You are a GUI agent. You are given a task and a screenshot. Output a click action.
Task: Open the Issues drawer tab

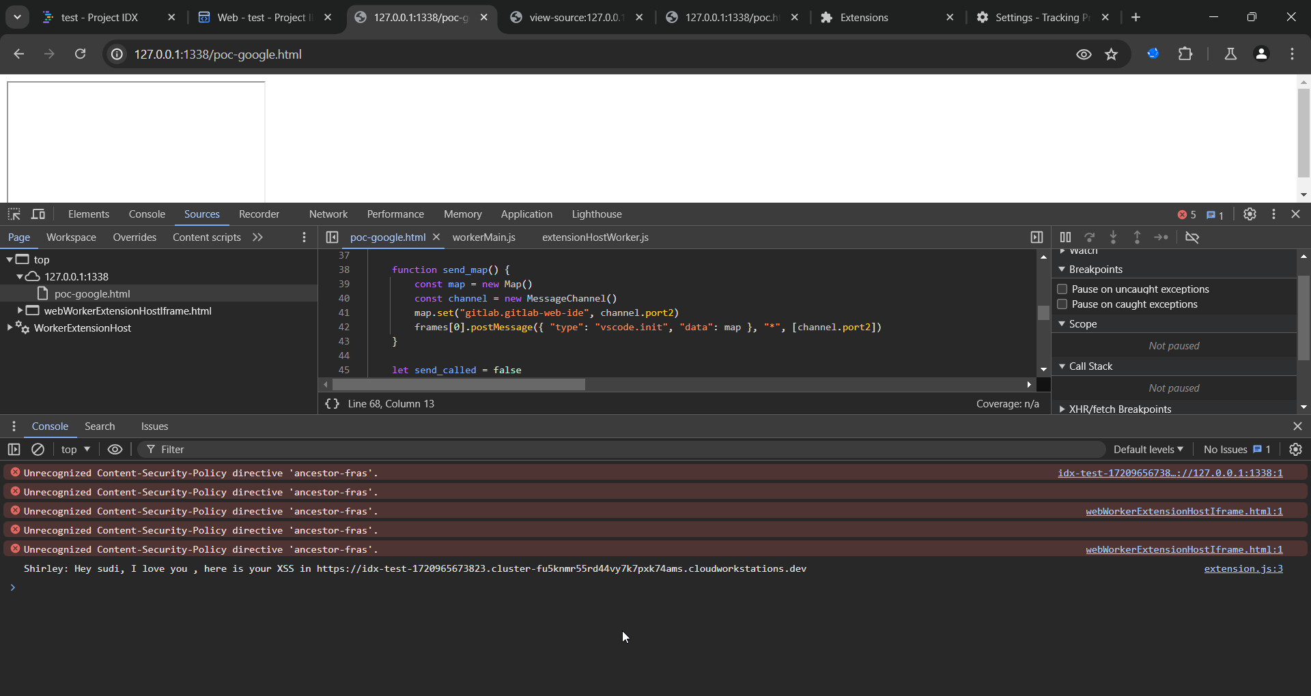(154, 426)
